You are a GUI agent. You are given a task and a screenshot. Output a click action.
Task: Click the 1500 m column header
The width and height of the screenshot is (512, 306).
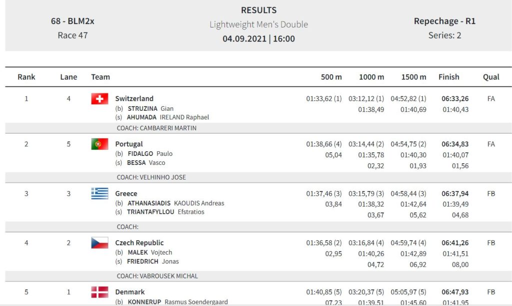413,77
